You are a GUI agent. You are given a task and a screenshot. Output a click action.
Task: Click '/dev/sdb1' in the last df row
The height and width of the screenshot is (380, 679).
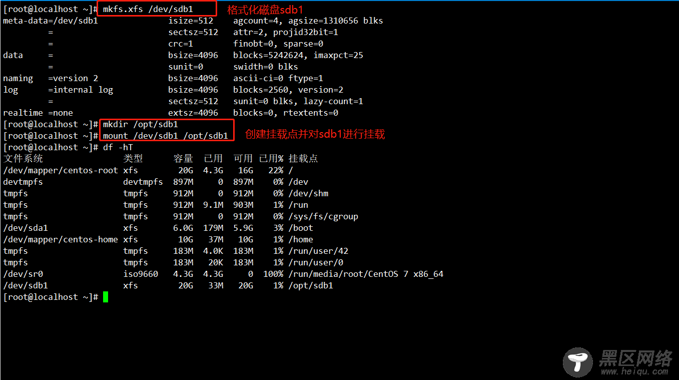[26, 285]
